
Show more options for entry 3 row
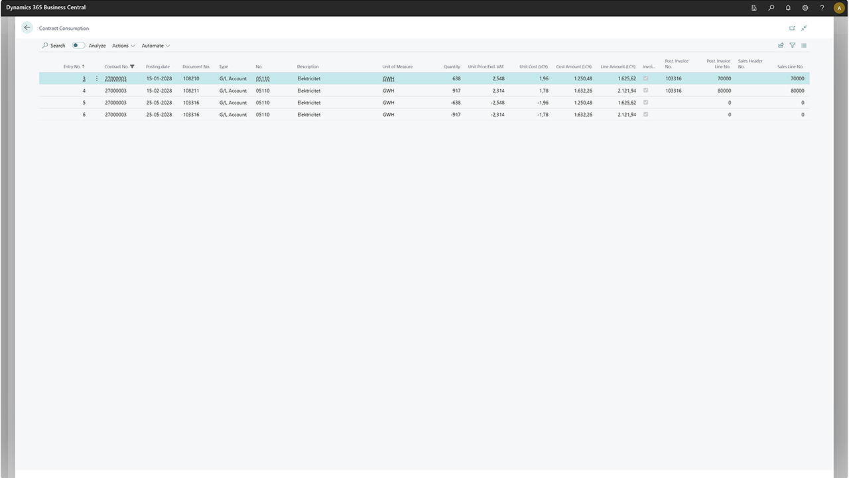[97, 78]
